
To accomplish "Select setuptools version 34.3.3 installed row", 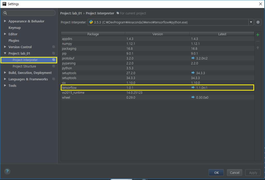I will (157, 78).
